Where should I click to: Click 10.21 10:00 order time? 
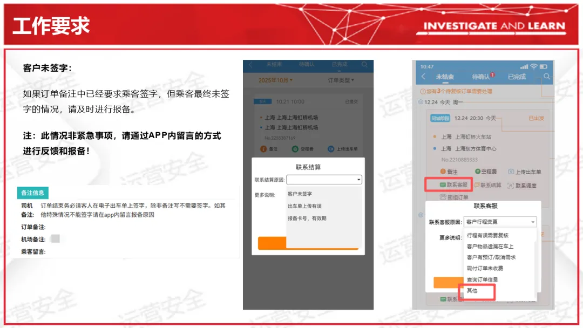pos(290,101)
